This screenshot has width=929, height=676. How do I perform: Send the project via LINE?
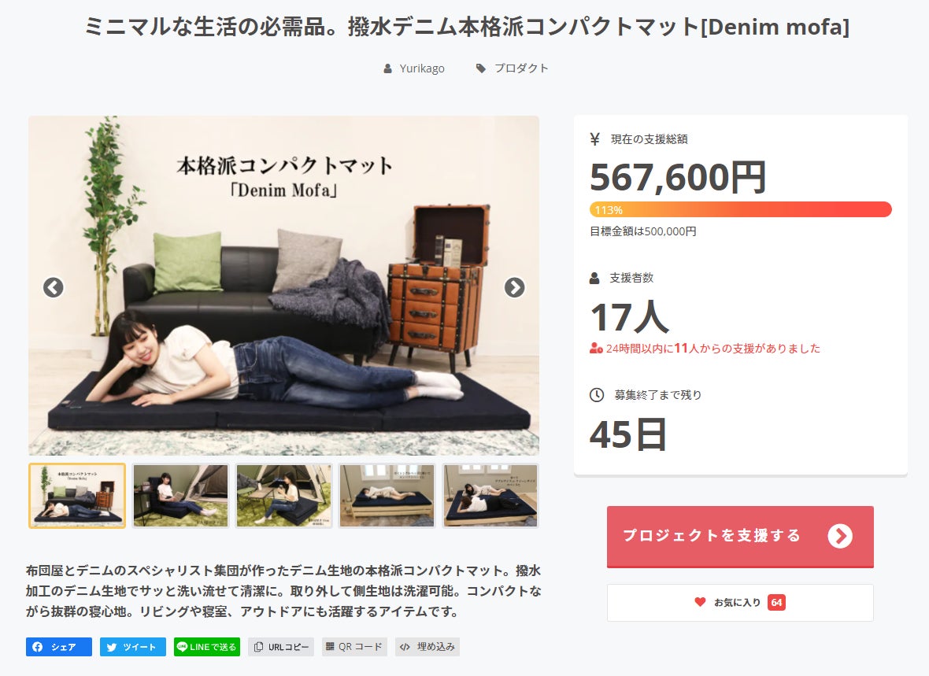coord(206,647)
